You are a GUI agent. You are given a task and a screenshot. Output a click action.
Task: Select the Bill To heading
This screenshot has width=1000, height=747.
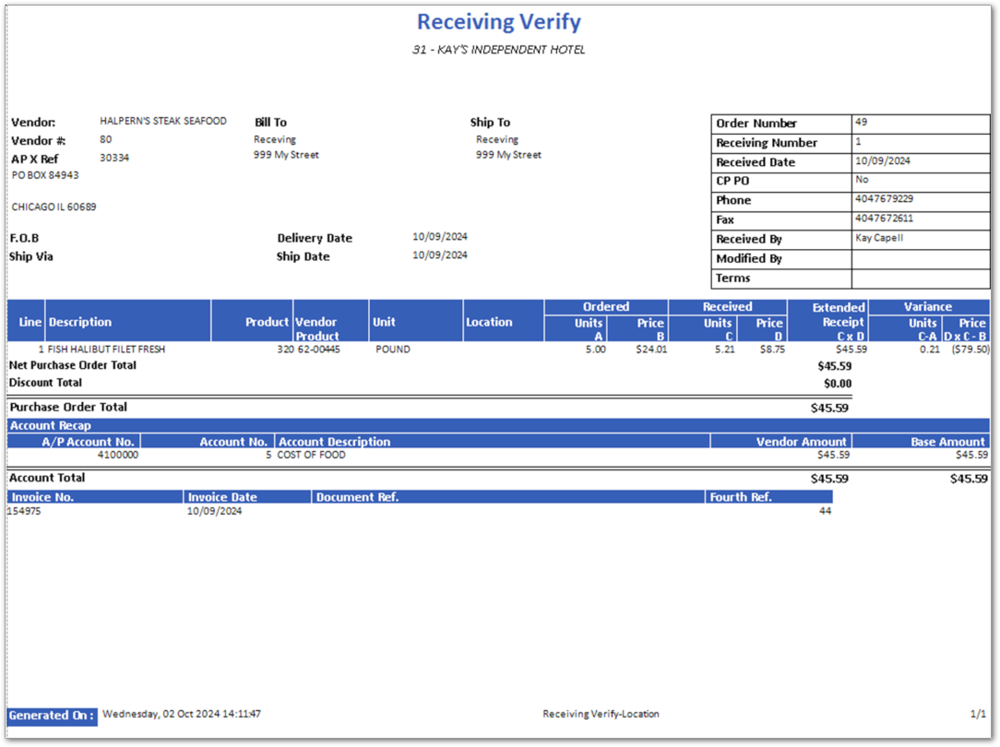(x=271, y=123)
